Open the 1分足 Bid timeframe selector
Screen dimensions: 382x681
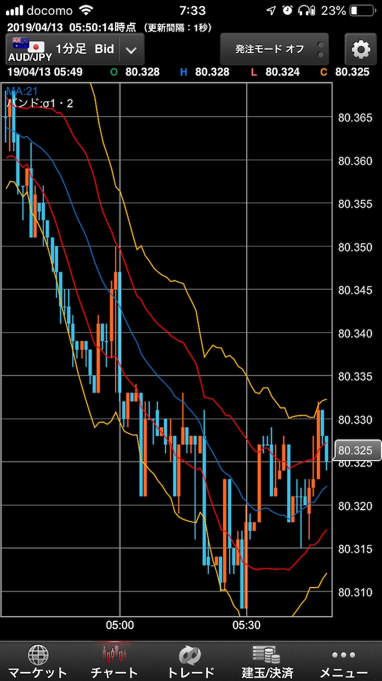(85, 49)
